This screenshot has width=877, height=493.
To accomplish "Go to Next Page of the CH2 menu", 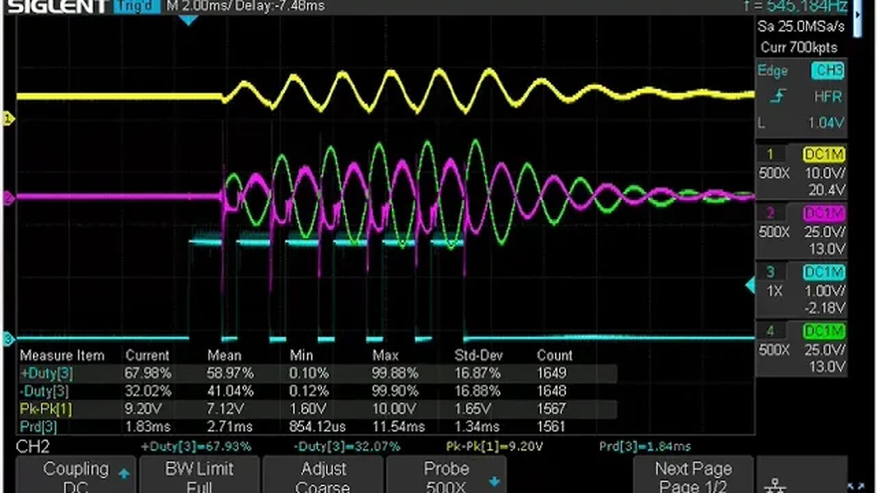I will (x=693, y=475).
